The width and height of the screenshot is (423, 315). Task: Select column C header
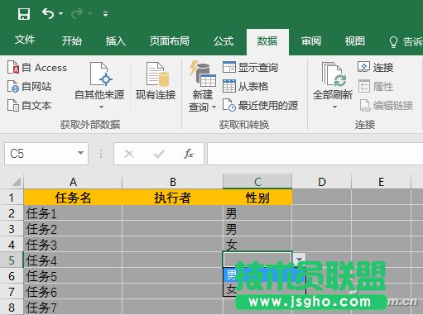coord(257,182)
